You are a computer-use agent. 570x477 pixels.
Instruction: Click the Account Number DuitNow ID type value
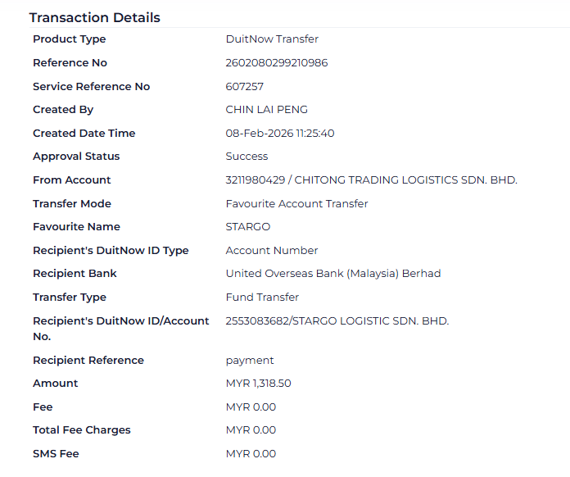(271, 251)
